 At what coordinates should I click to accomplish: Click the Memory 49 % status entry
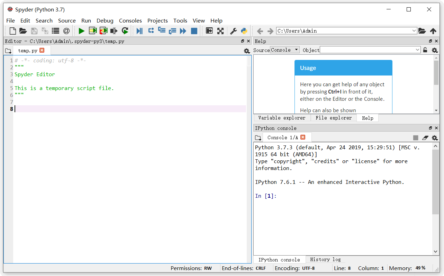tap(407, 268)
